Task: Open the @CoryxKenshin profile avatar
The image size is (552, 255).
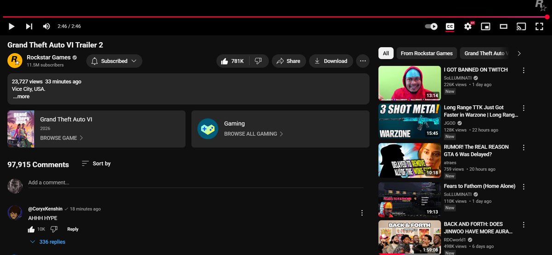Action: click(x=15, y=213)
